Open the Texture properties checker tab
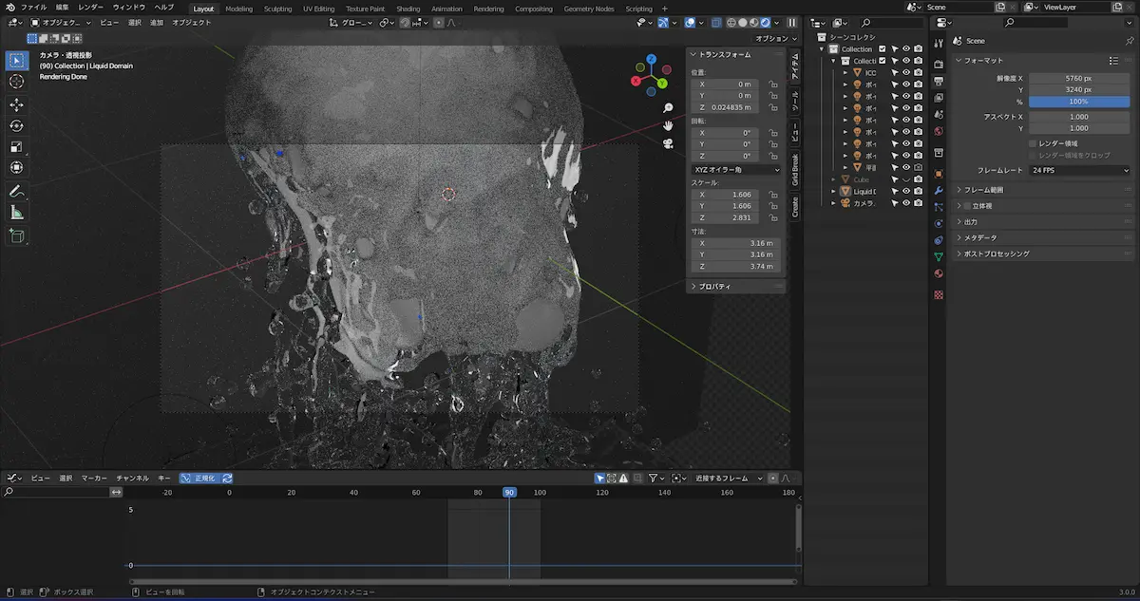The image size is (1140, 601). coord(939,294)
